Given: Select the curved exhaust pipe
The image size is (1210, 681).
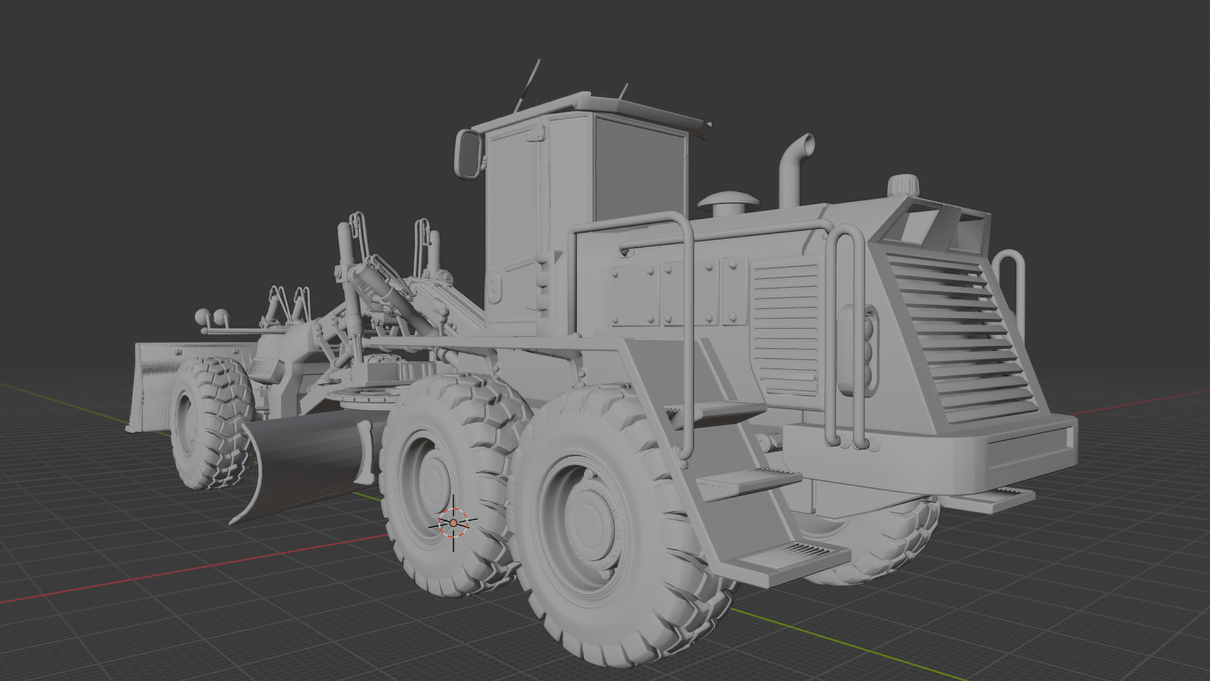Looking at the screenshot, I should pyautogui.click(x=794, y=170).
